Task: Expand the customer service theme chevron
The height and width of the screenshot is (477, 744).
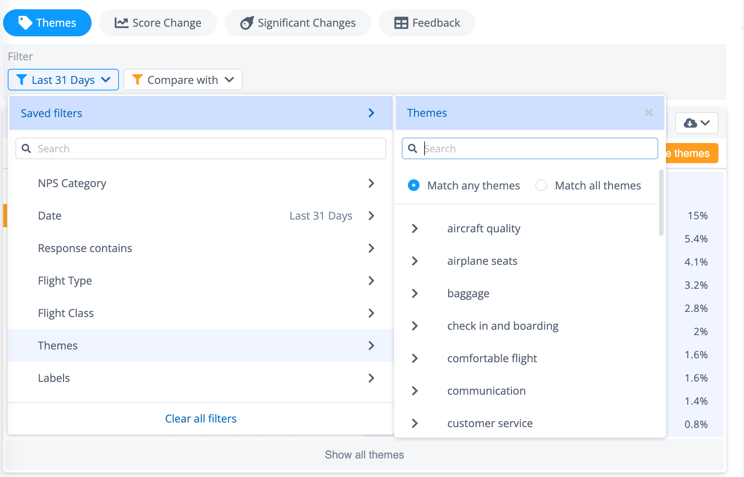Action: [415, 423]
